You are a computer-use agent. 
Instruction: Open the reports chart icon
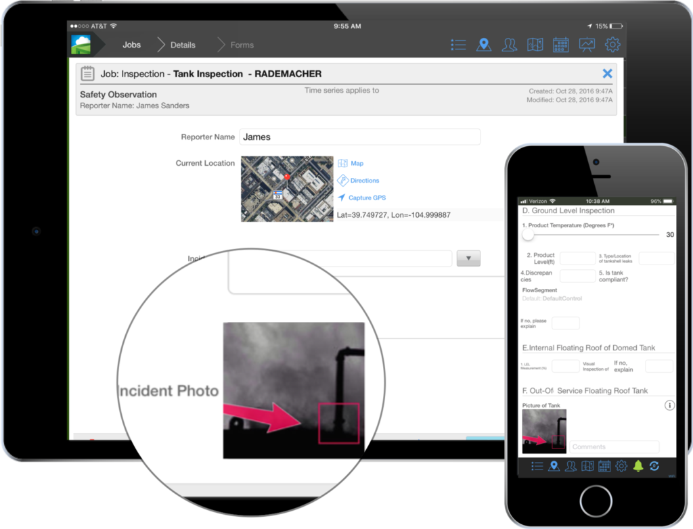pyautogui.click(x=587, y=45)
